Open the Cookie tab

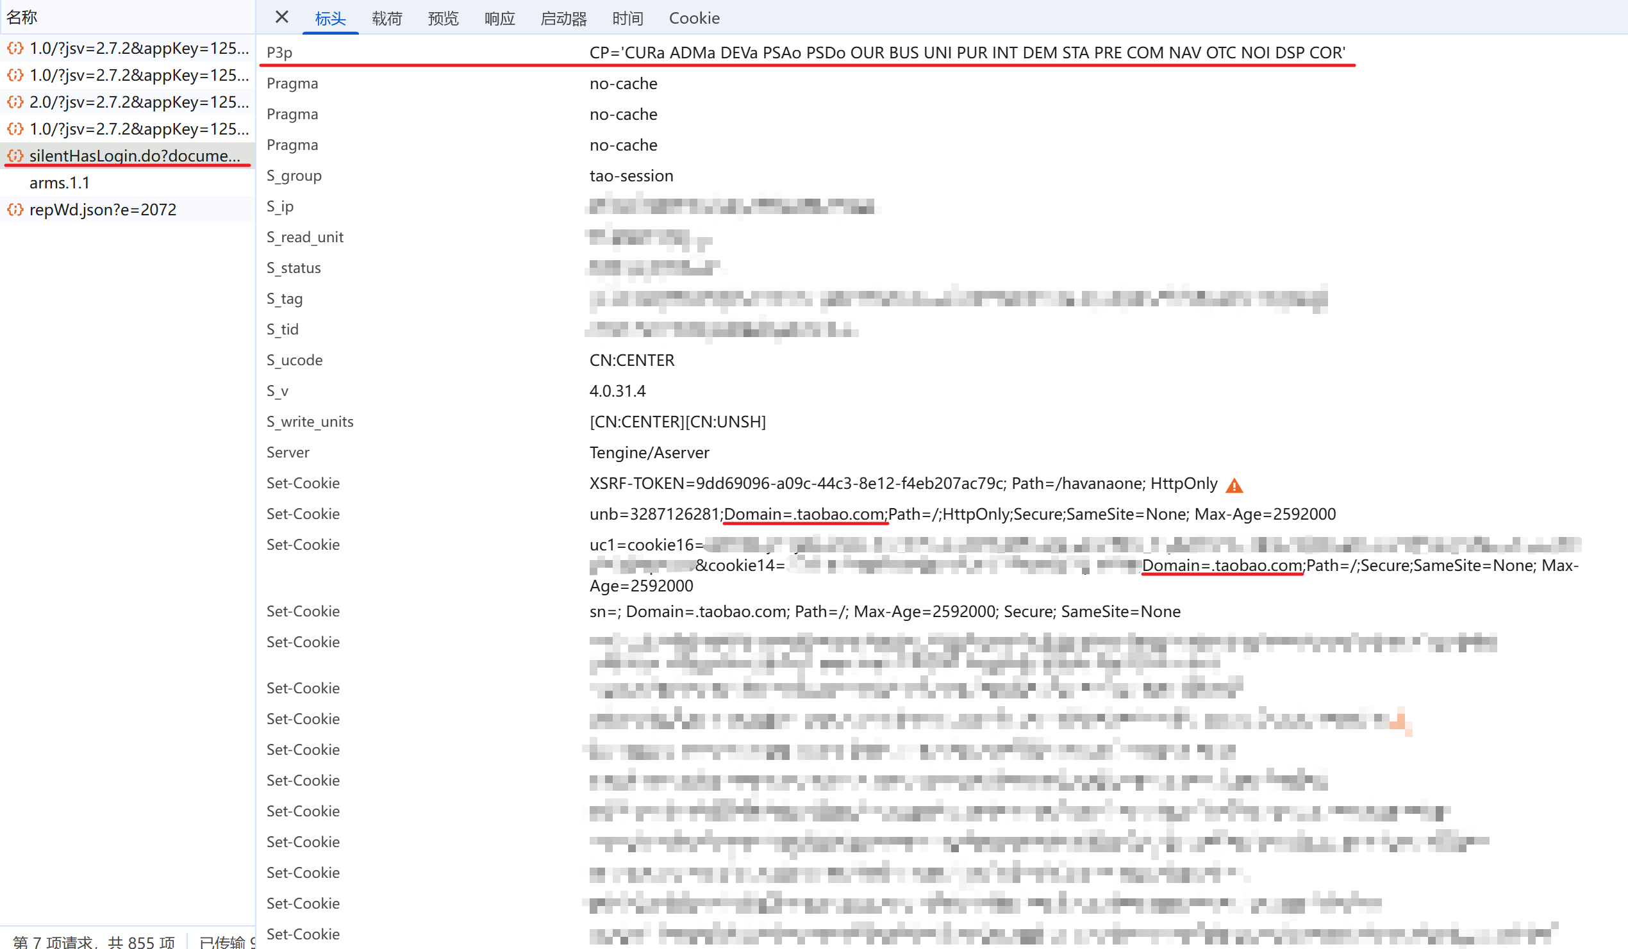(x=694, y=18)
